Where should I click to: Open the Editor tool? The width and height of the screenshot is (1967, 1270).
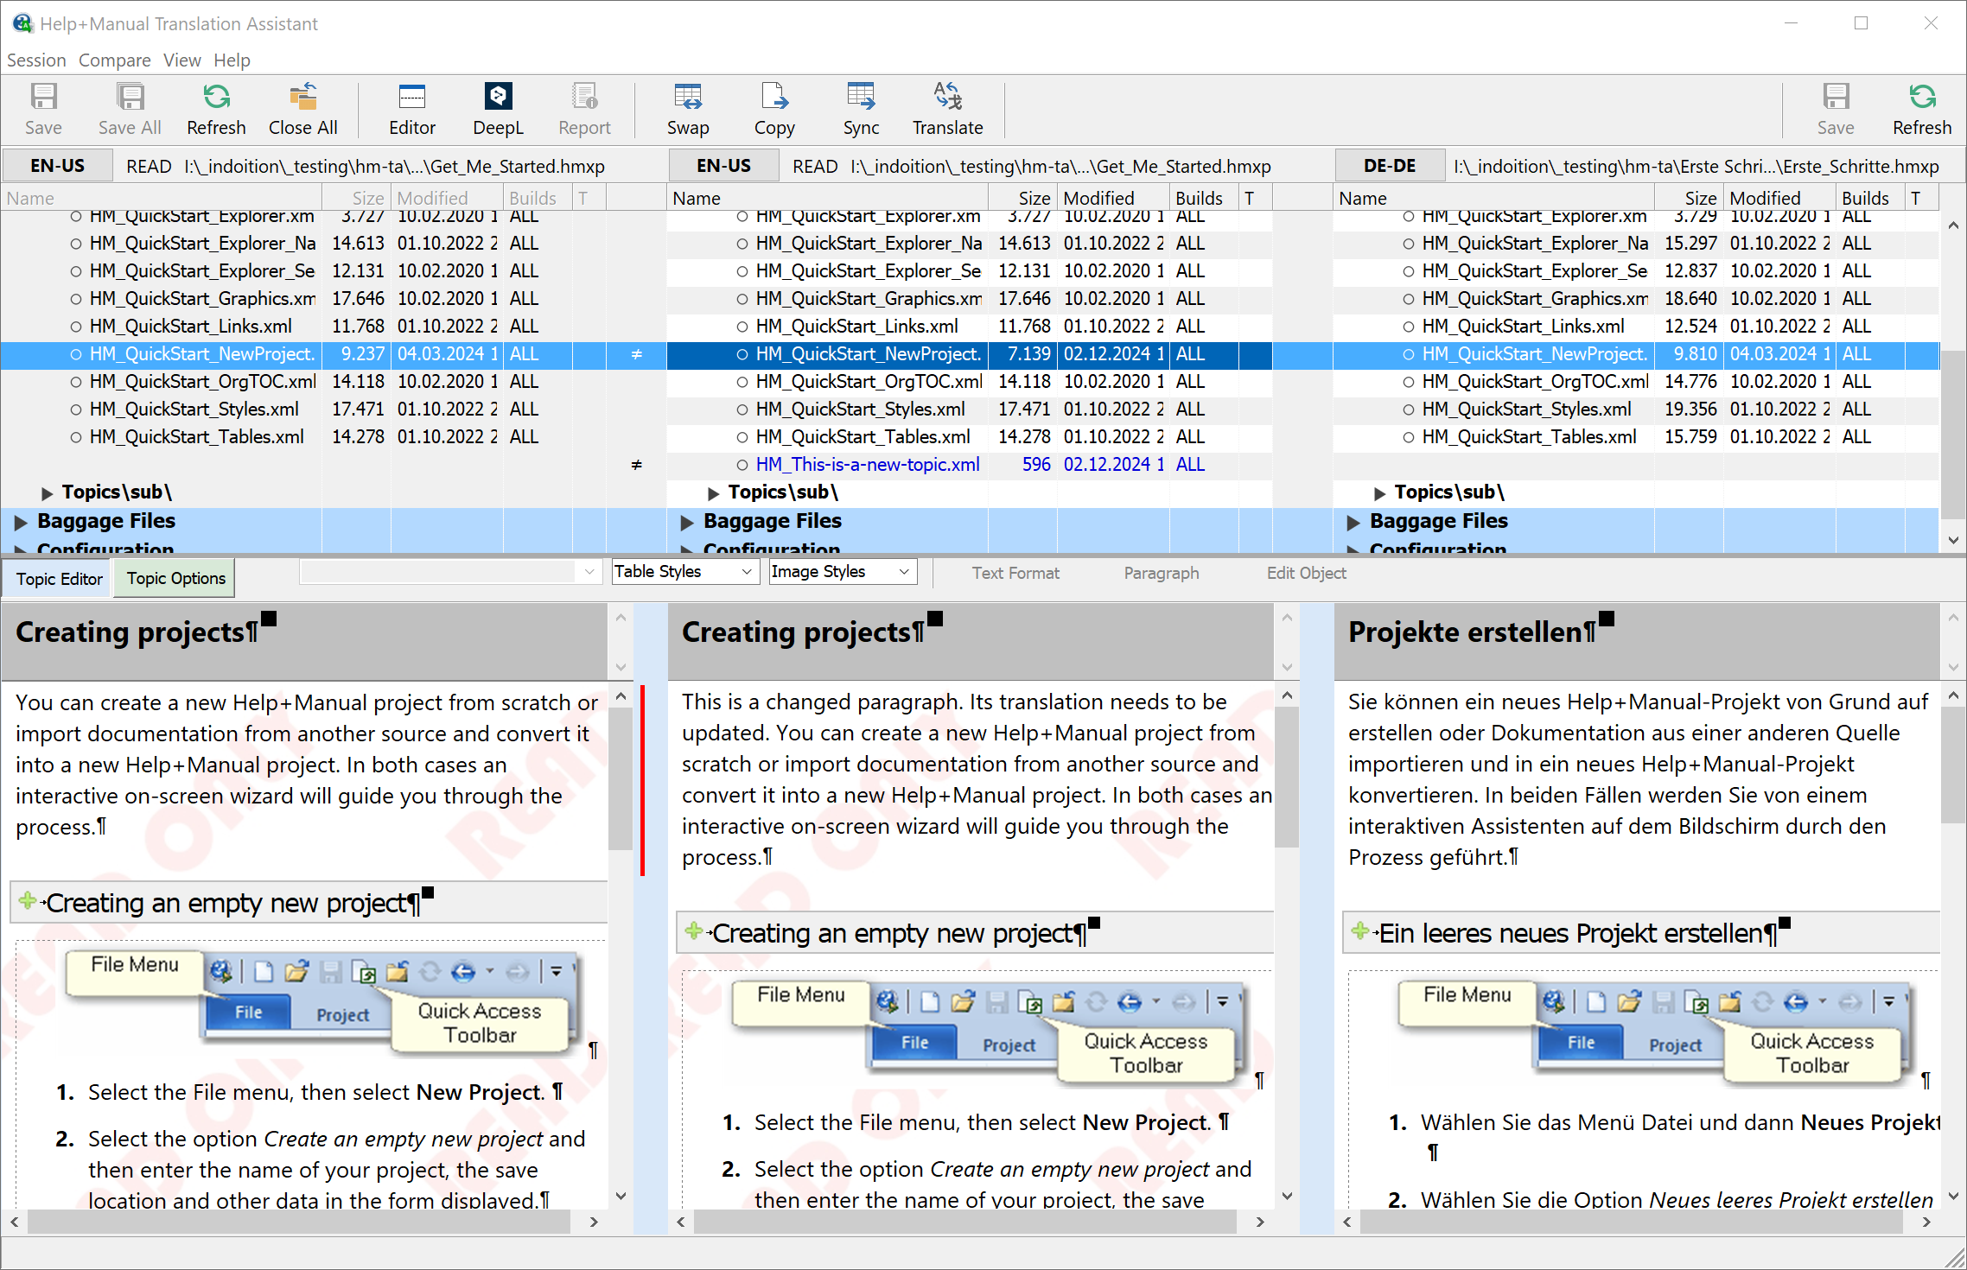pyautogui.click(x=412, y=110)
